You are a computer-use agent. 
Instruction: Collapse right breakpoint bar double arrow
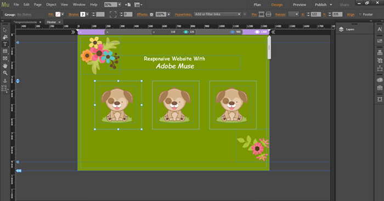coord(273,32)
